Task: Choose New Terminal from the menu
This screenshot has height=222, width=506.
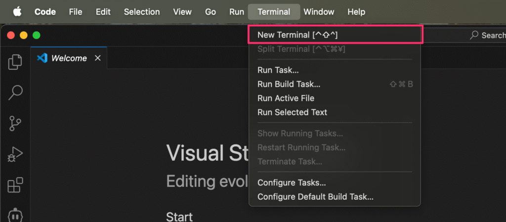Action: pos(335,35)
